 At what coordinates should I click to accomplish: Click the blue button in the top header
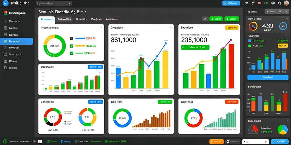click(231, 3)
